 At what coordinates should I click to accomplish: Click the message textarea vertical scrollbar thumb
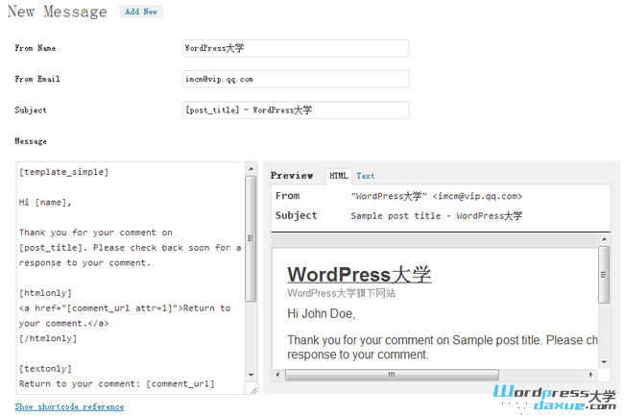coord(251,239)
